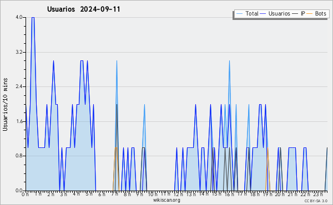Click the 4.0 y-axis value
333x205 pixels.
[x=19, y=17]
